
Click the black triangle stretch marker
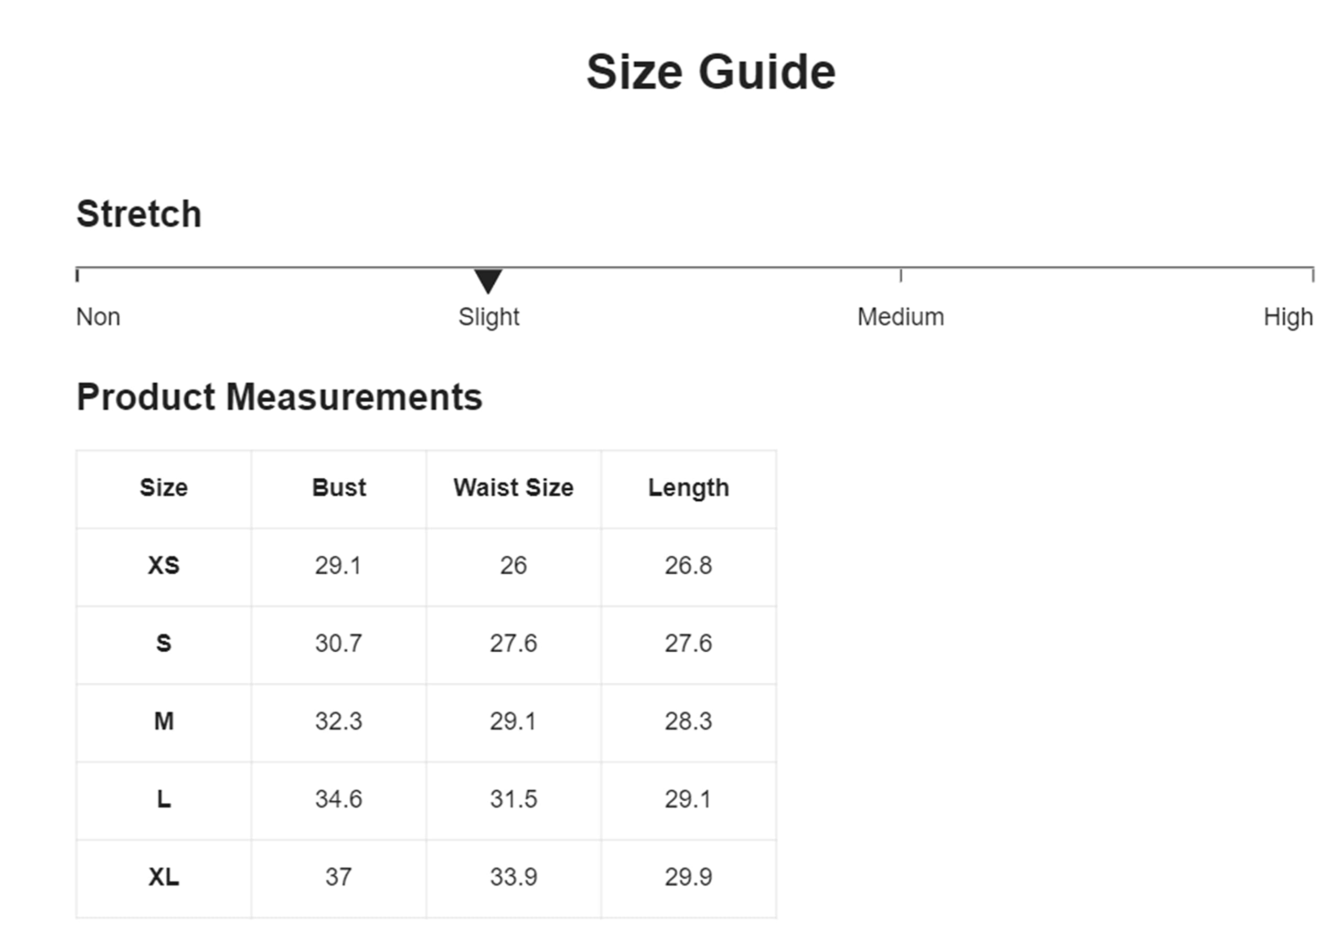(488, 281)
